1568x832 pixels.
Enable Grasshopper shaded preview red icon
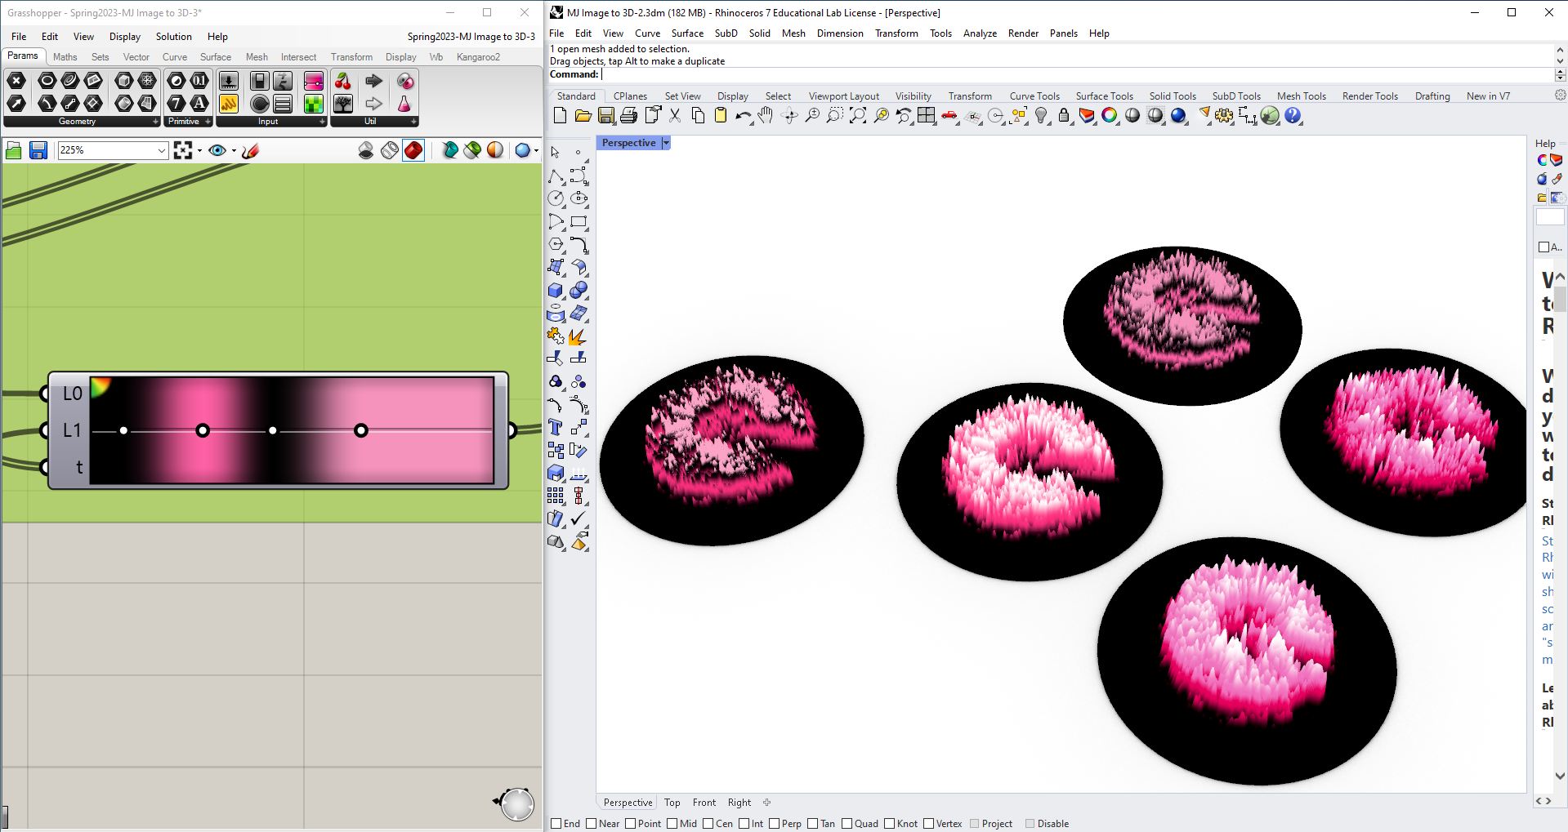(x=413, y=150)
